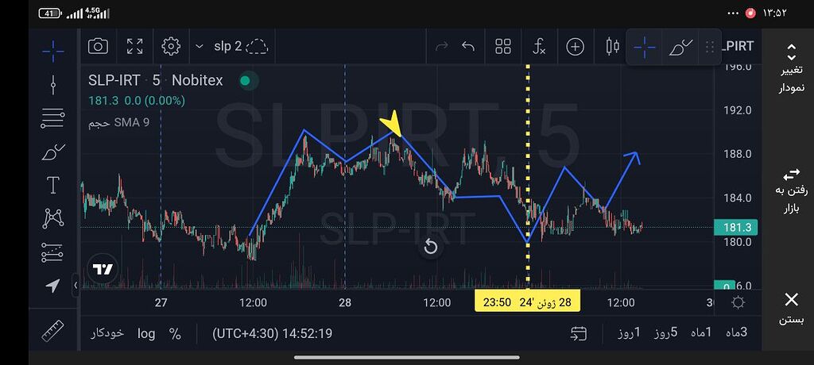Select the 3-month range tab

(737, 333)
